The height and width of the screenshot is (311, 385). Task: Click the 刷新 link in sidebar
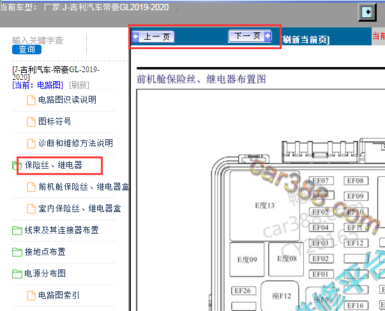(79, 85)
